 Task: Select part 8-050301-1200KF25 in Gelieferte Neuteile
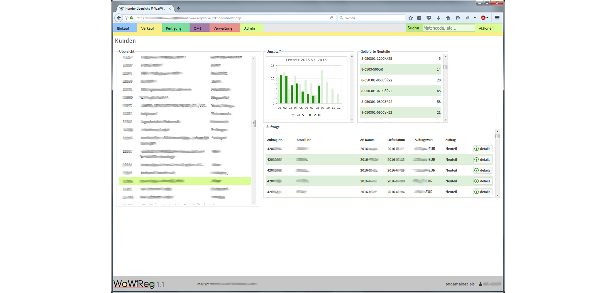tap(400, 59)
